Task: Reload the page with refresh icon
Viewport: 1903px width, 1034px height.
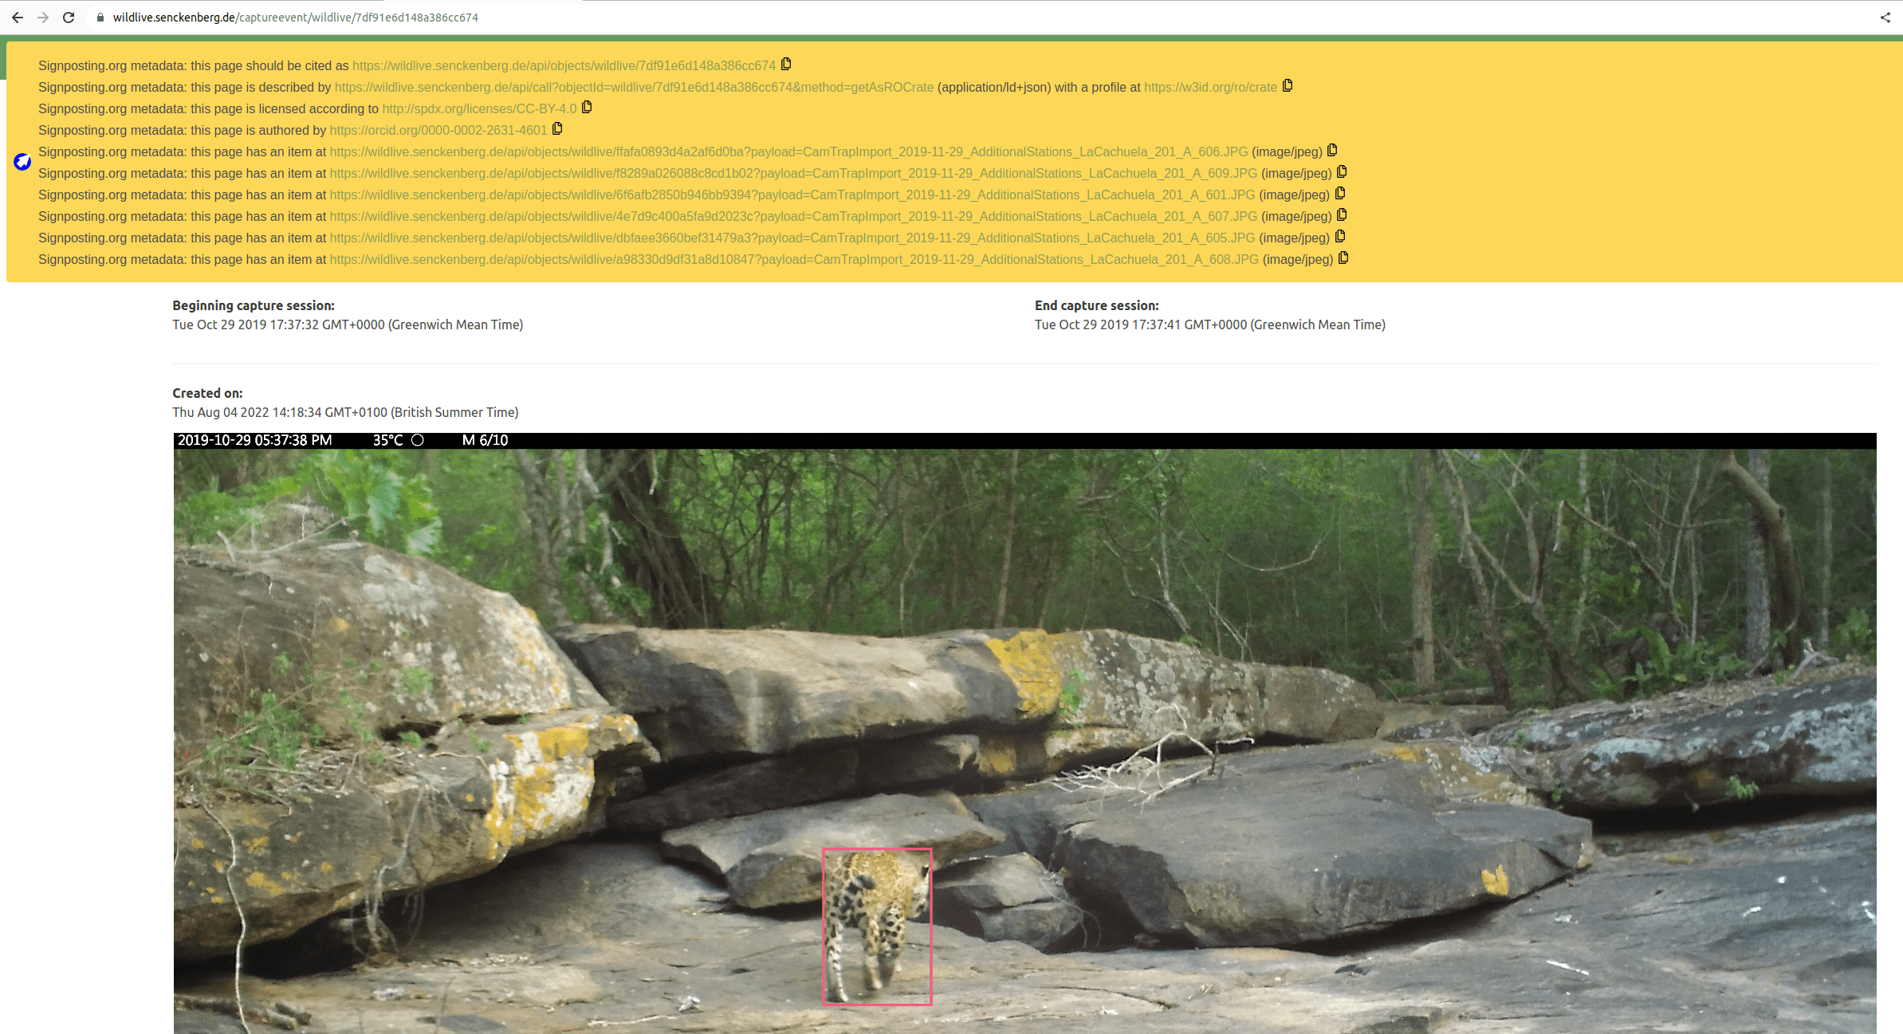Action: [x=69, y=18]
